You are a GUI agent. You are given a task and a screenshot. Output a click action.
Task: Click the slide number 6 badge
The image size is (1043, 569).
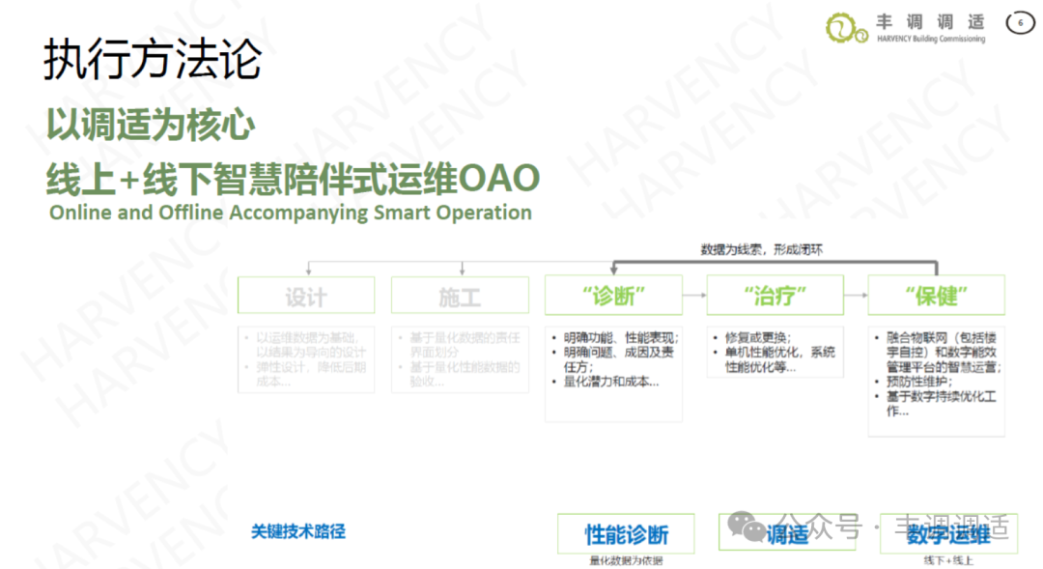coord(1020,22)
